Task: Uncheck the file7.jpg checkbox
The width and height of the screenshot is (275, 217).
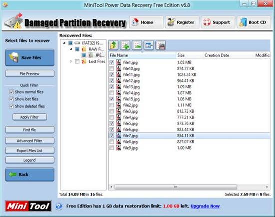Action: tap(112, 136)
